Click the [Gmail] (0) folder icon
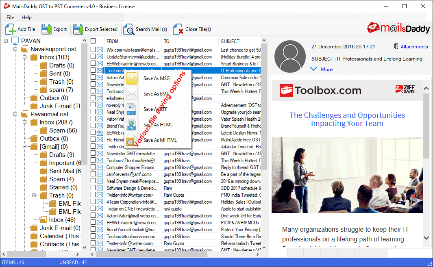The height and width of the screenshot is (267, 433). pyautogui.click(x=34, y=147)
